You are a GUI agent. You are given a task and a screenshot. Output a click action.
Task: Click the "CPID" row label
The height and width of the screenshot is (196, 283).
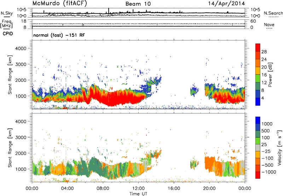(8, 34)
